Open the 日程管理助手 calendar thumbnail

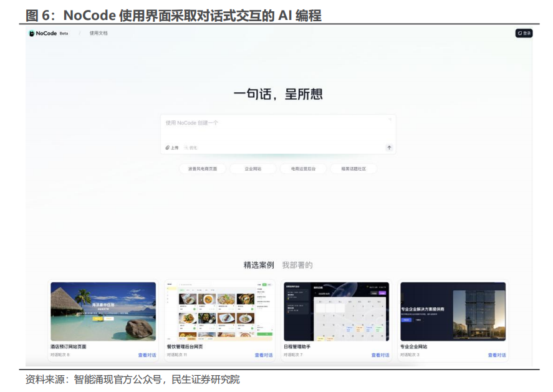(x=337, y=312)
